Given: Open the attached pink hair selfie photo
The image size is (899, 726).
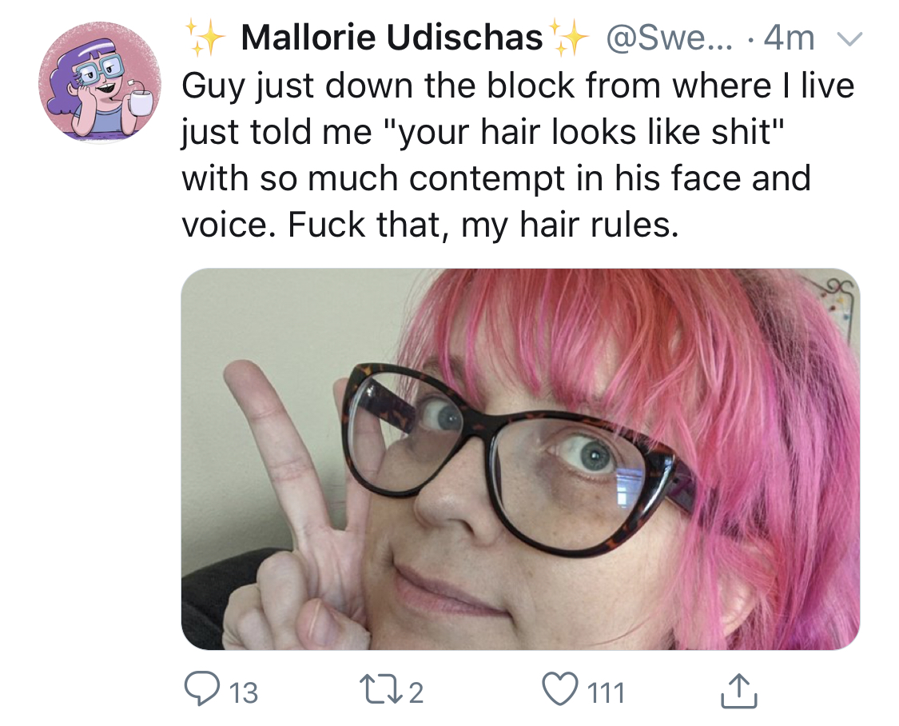Looking at the screenshot, I should point(520,459).
